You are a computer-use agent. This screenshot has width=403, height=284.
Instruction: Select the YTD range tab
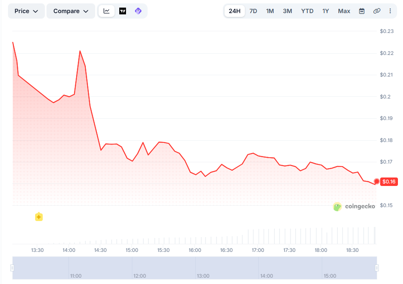pyautogui.click(x=307, y=11)
